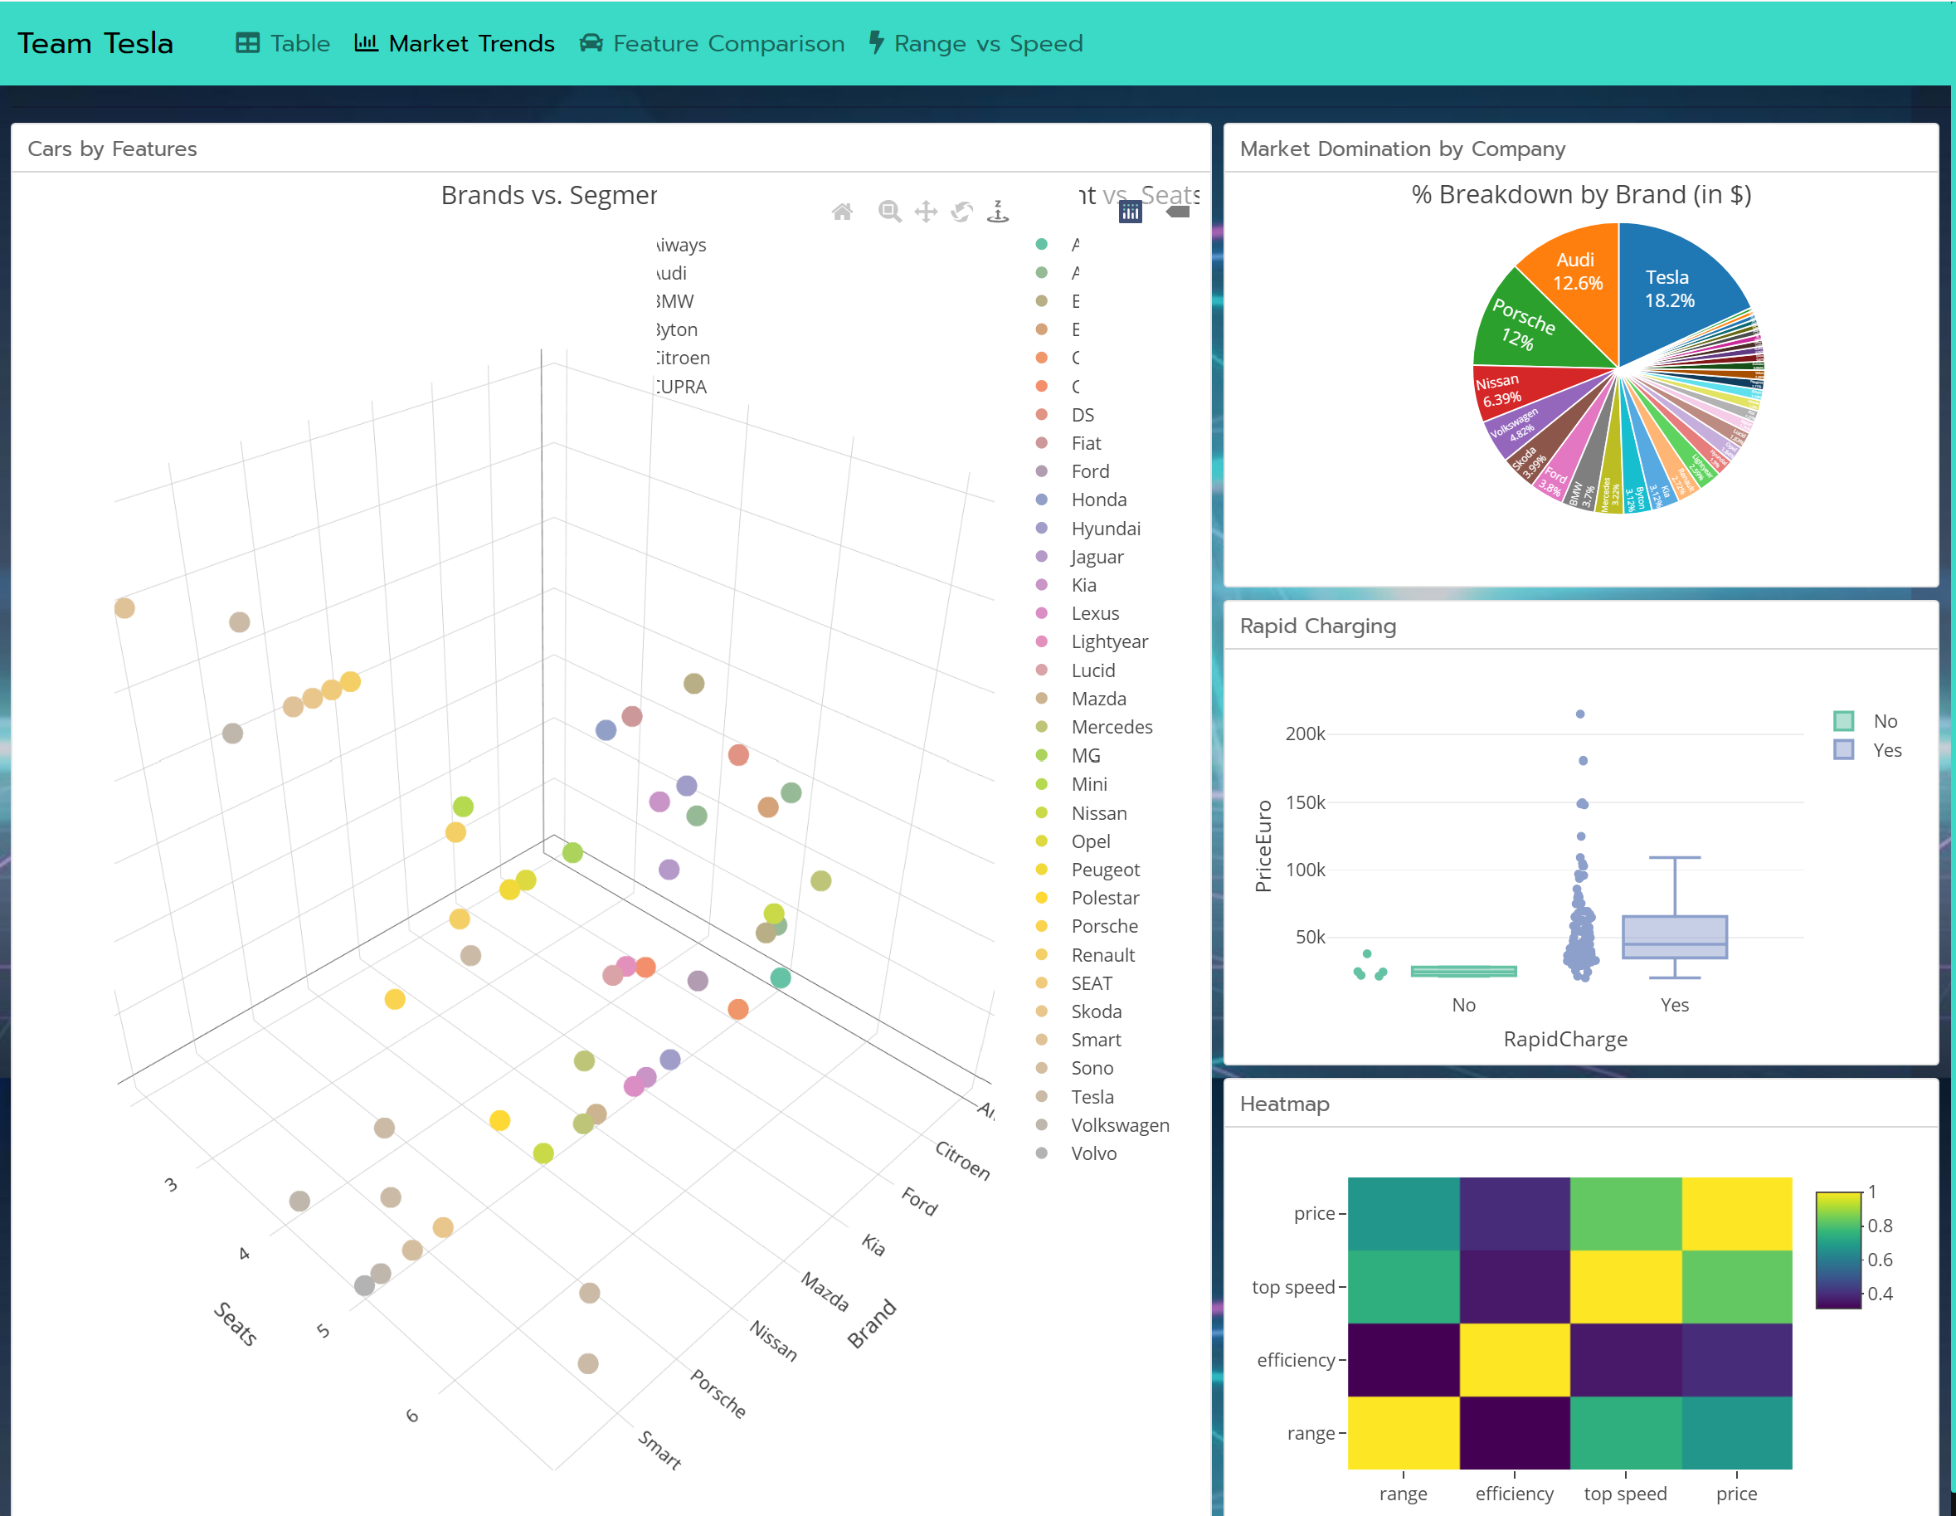Click heatmap cell for price row, efficiency column

coord(1515,1214)
